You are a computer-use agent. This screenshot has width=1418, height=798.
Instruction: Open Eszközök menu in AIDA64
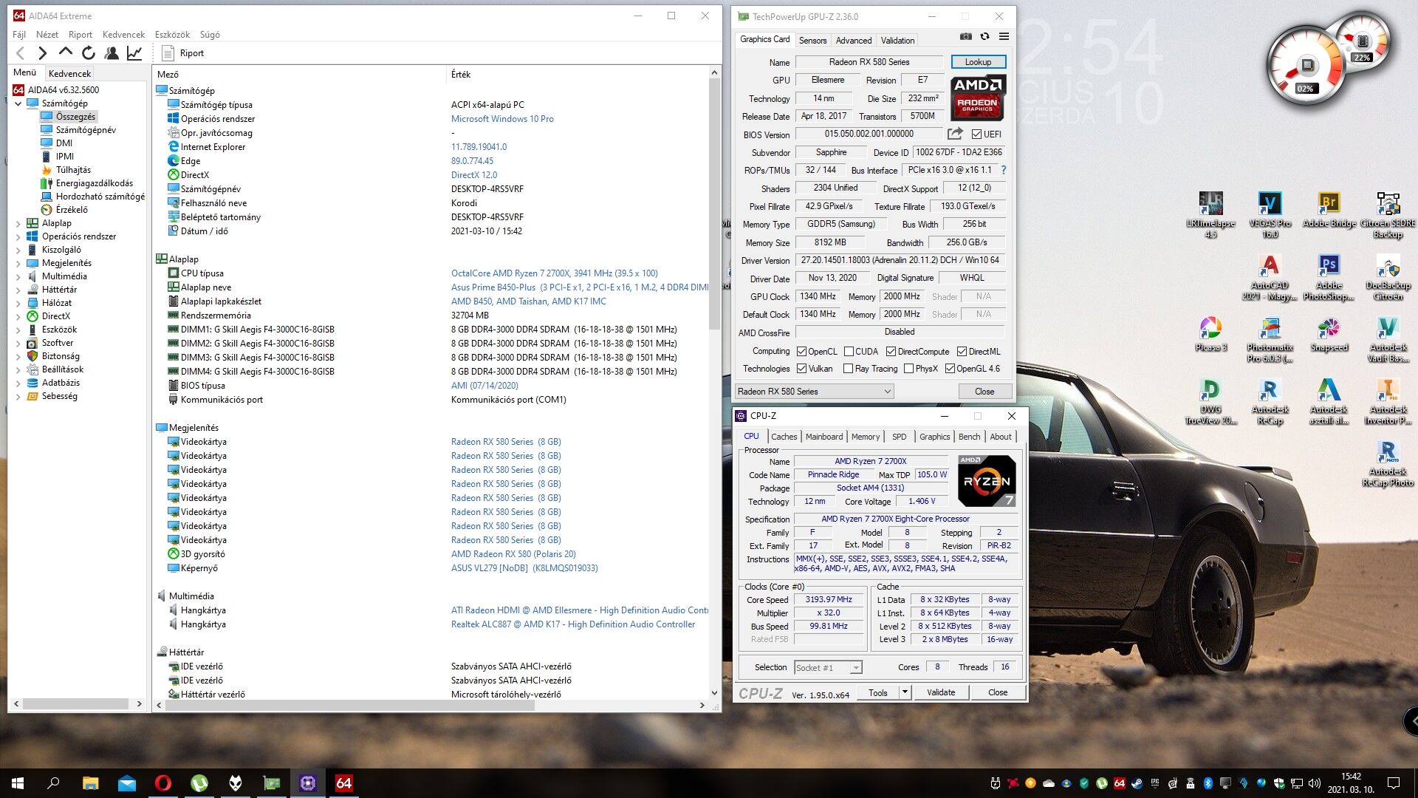[172, 35]
